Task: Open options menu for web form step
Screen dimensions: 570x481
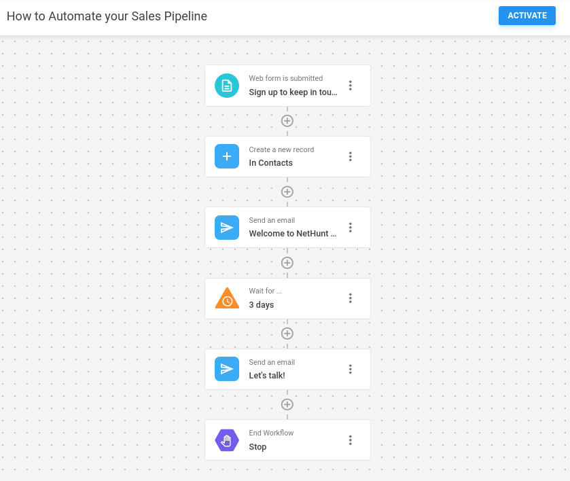Action: (351, 86)
